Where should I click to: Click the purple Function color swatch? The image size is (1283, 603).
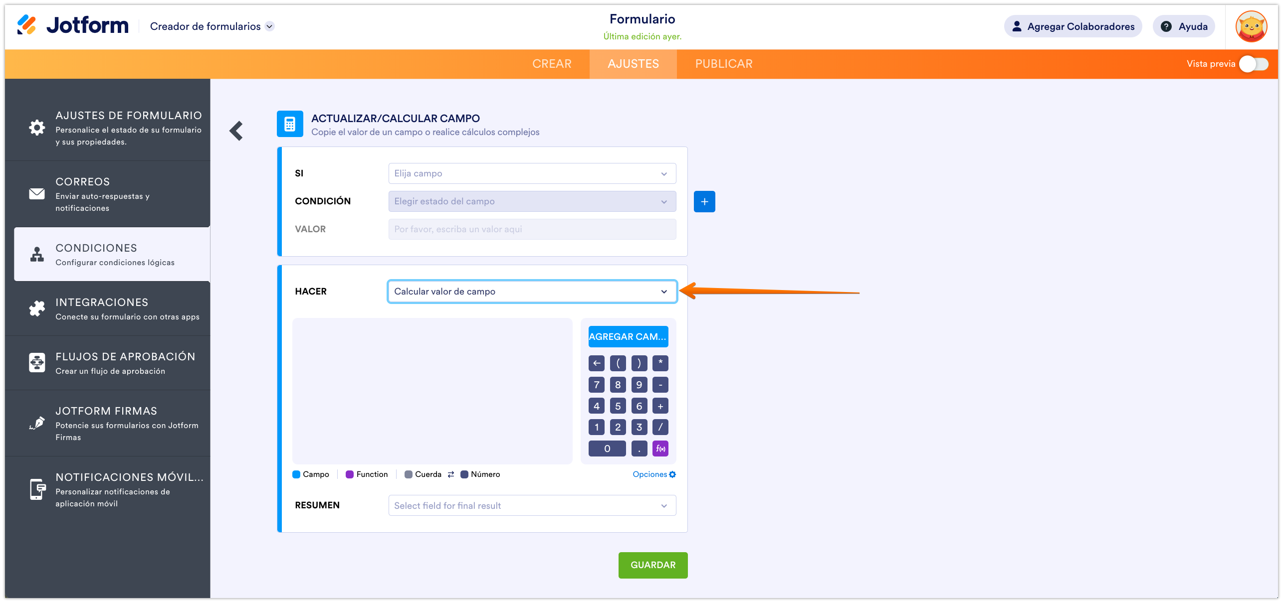(x=350, y=474)
